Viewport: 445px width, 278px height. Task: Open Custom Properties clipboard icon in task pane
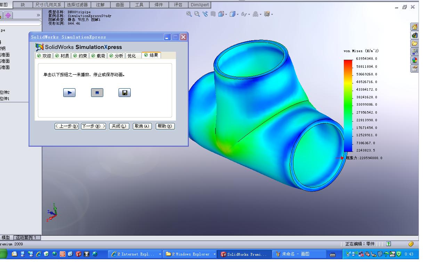tap(414, 68)
